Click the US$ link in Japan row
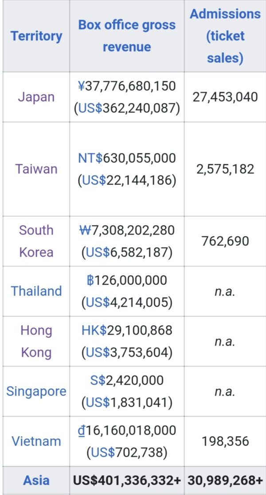This screenshot has width=266, height=495. point(90,108)
